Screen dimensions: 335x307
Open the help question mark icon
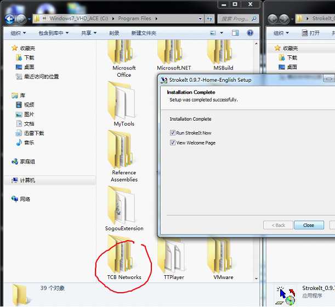click(x=250, y=33)
